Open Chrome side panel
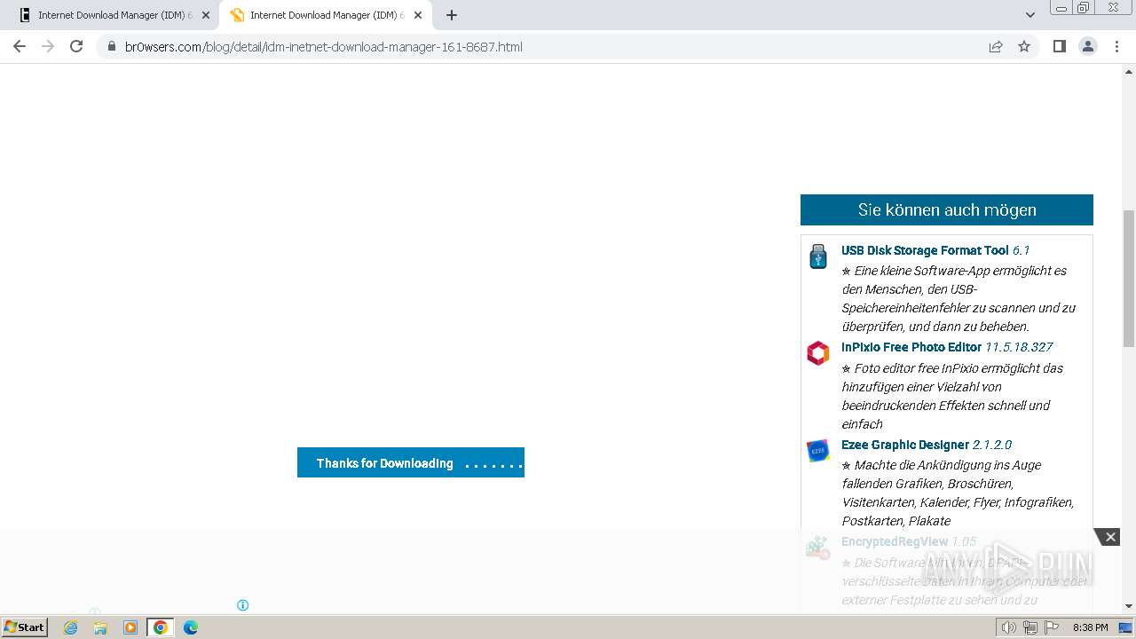The image size is (1136, 639). pos(1059,46)
